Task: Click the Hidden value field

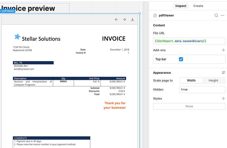Action: point(202,89)
